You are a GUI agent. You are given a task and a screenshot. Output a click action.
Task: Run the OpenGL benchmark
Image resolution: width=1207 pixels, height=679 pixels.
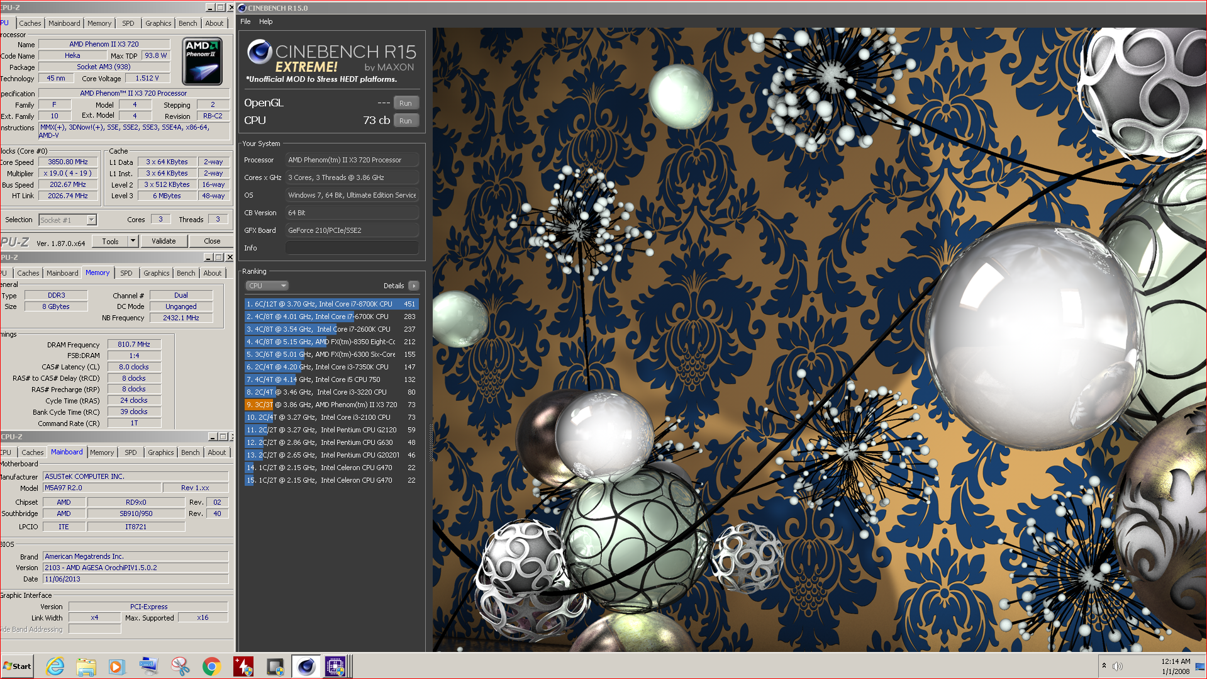406,103
